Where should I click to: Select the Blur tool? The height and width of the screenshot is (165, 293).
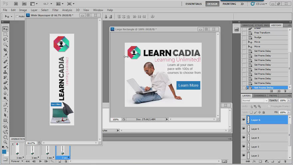coord(5,93)
